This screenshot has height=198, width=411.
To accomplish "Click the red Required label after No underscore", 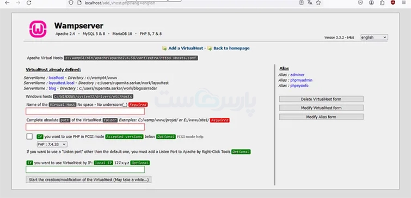I will tap(138, 105).
